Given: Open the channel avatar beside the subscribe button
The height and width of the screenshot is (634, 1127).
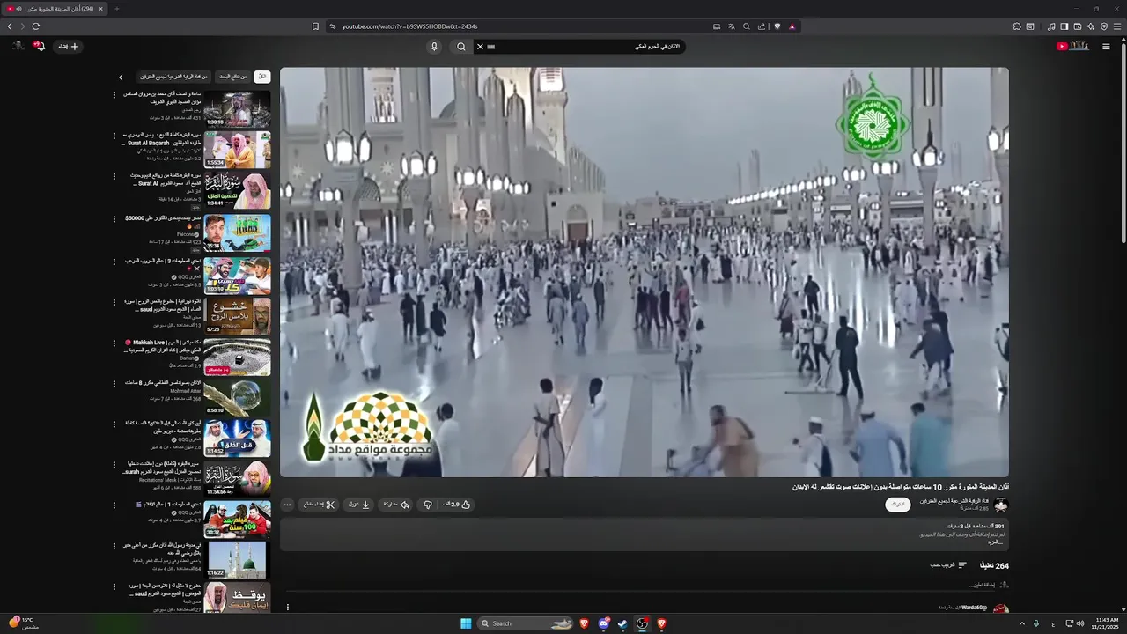Looking at the screenshot, I should click(1000, 505).
